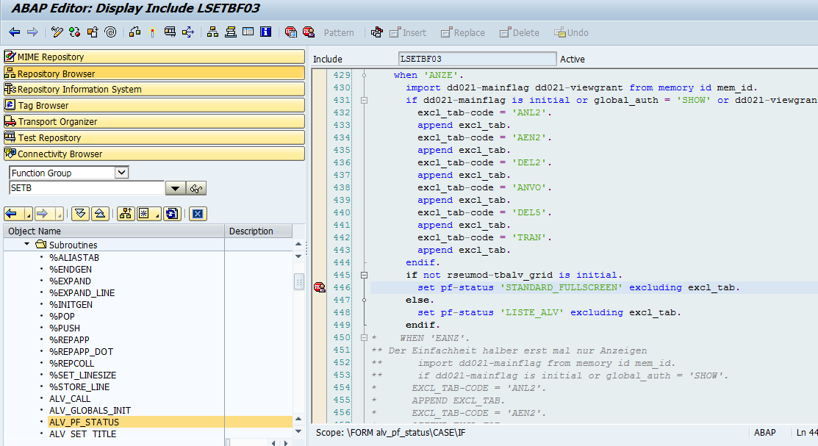818x446 pixels.
Task: Click the dropdown arrow beside the SETB field
Action: tap(174, 187)
